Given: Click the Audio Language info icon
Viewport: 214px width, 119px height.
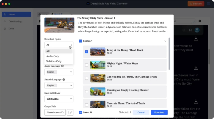Looking at the screenshot, I should [x=62, y=66].
